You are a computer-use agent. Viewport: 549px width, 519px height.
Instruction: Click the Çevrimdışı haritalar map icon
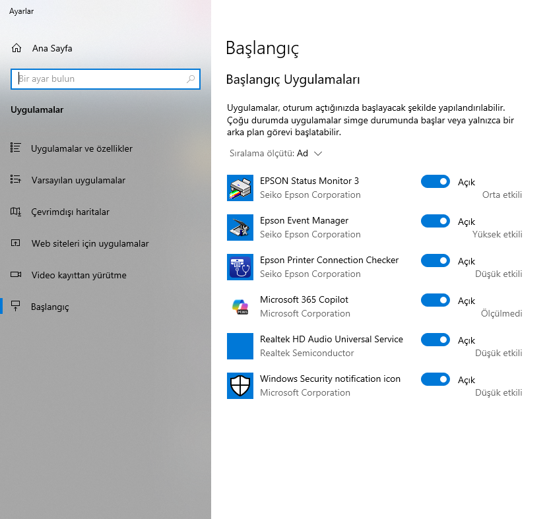point(15,212)
